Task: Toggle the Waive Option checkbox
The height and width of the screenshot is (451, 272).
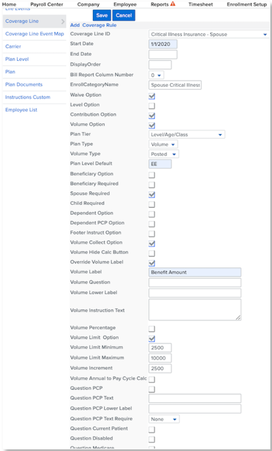Action: [x=152, y=96]
